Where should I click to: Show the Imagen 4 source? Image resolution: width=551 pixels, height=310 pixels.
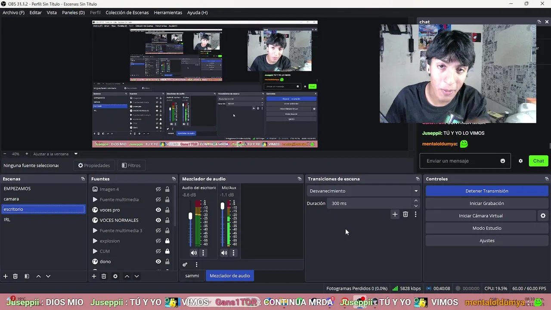[158, 189]
